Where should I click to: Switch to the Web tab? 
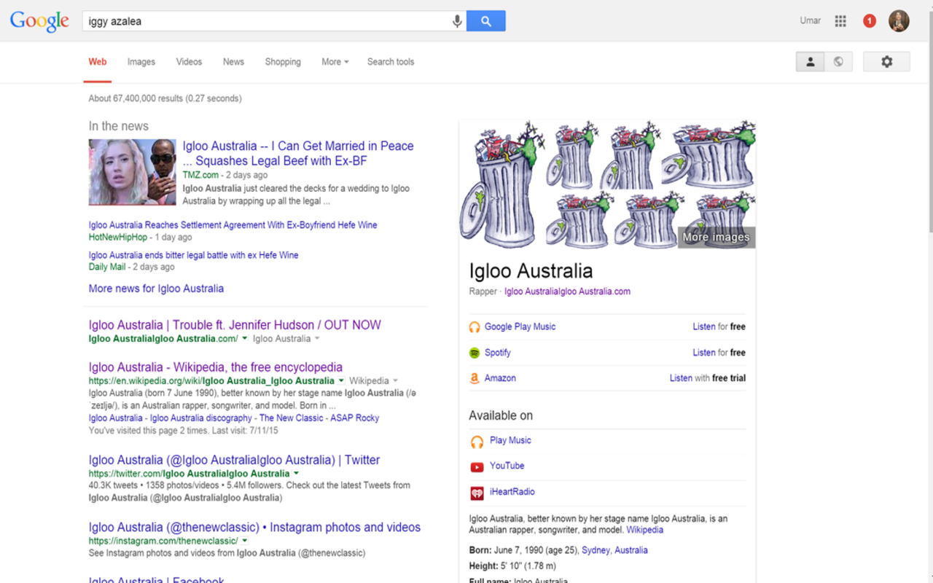pyautogui.click(x=98, y=62)
